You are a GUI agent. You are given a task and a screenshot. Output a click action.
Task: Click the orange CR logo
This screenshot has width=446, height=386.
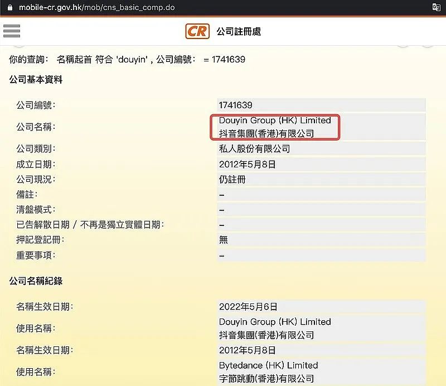197,31
